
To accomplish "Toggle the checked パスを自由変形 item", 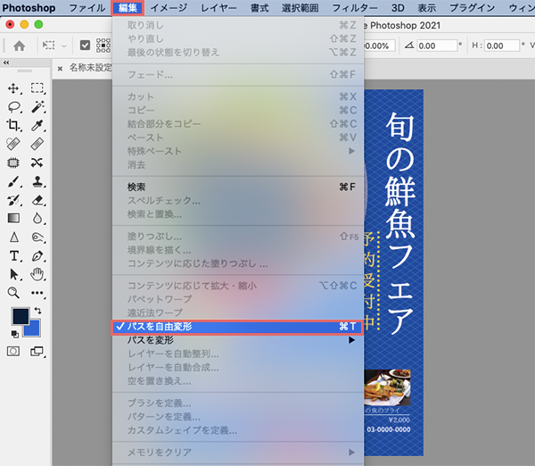I will [x=238, y=327].
